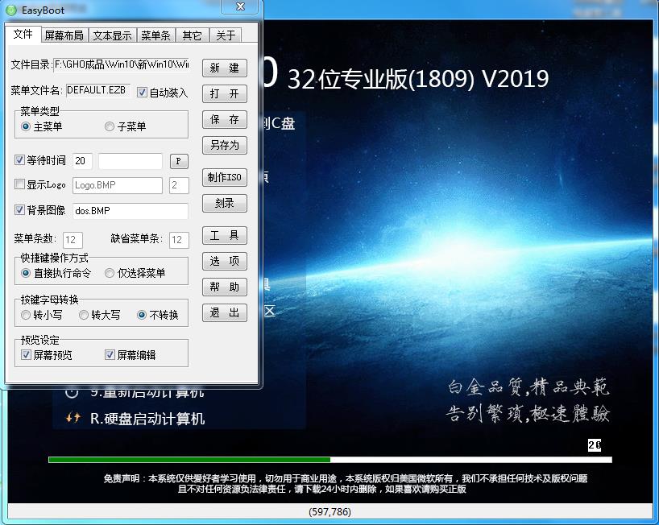659x525 pixels.
Task: Click the green countdown progress bar
Action: click(189, 460)
